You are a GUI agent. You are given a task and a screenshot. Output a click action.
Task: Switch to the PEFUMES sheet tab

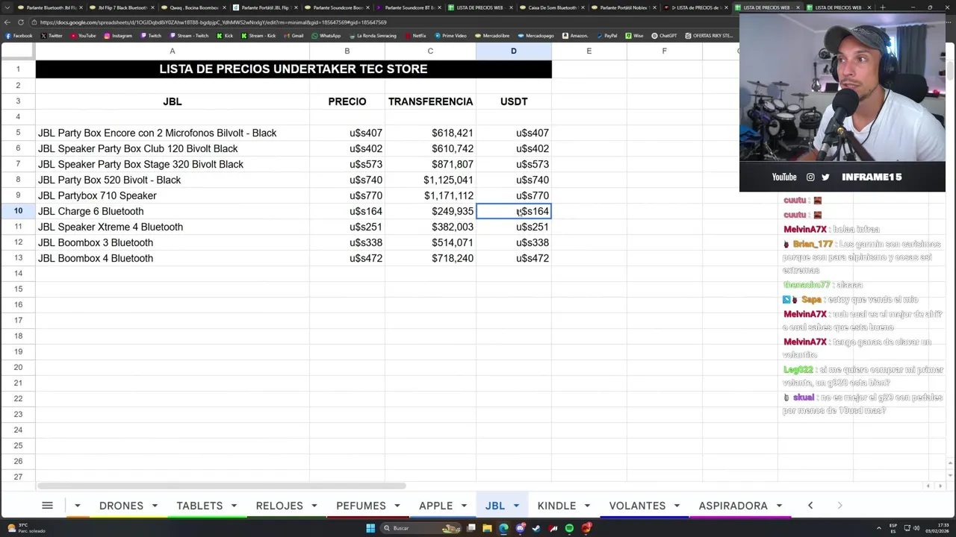coord(361,506)
